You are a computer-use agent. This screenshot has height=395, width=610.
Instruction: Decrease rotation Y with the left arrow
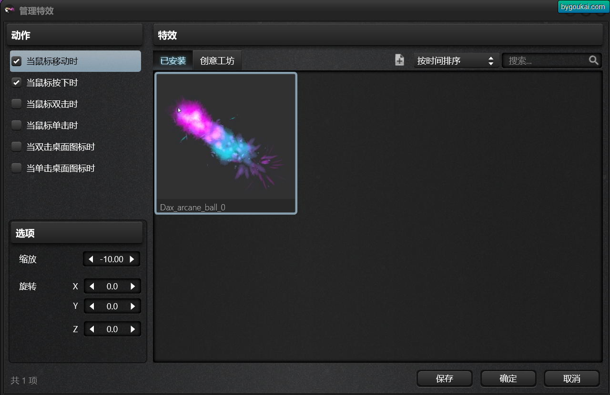point(92,306)
